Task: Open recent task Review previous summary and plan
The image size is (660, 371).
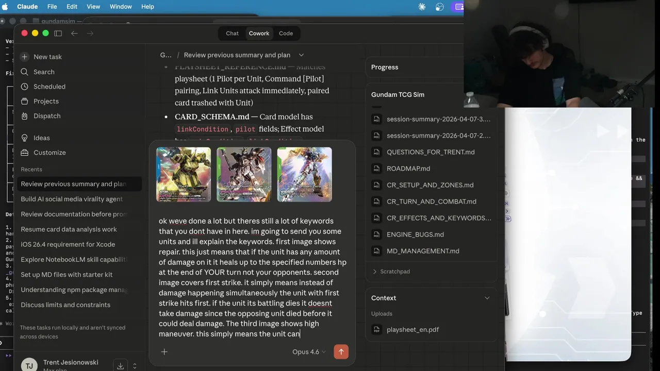Action: 78,184
